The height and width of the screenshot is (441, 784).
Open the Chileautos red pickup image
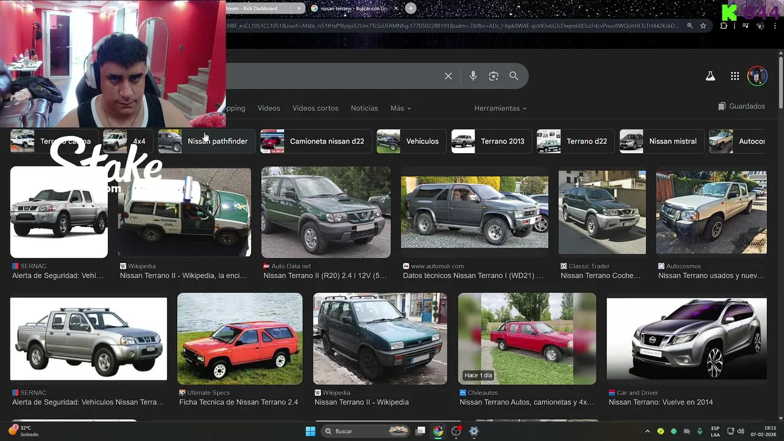coord(527,339)
